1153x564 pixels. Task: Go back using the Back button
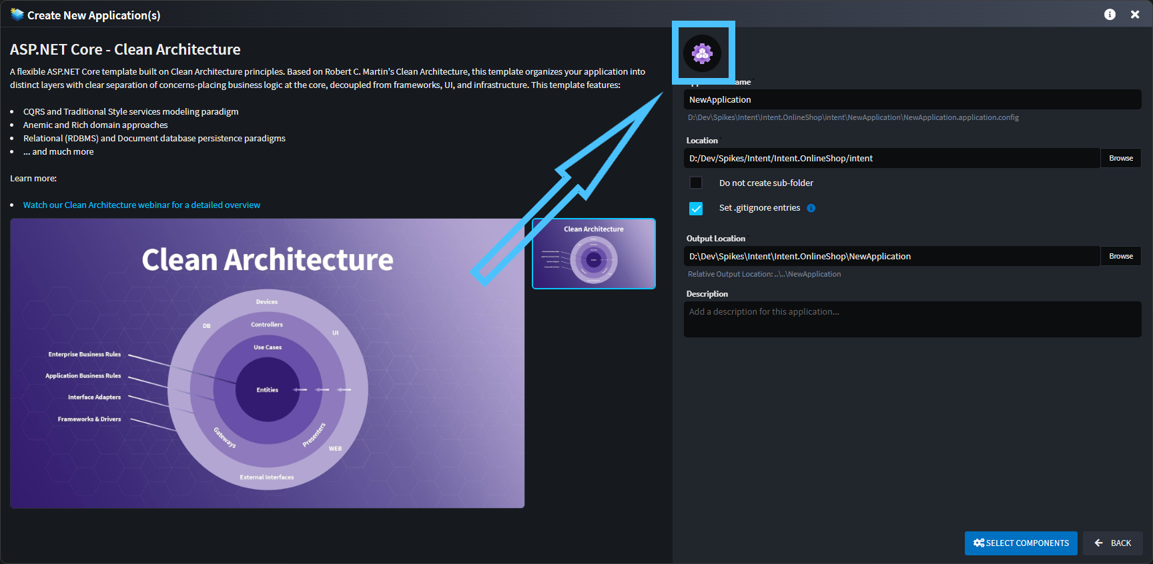[x=1113, y=543]
